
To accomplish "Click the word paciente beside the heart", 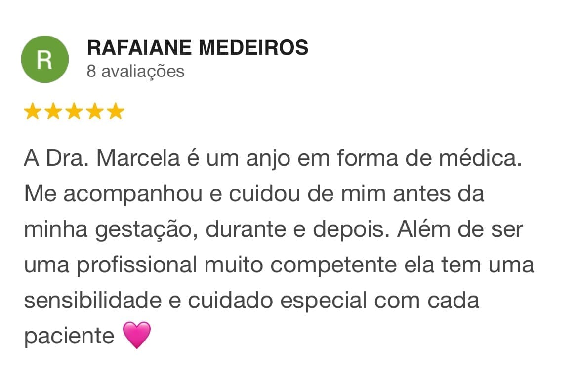I will tap(69, 336).
